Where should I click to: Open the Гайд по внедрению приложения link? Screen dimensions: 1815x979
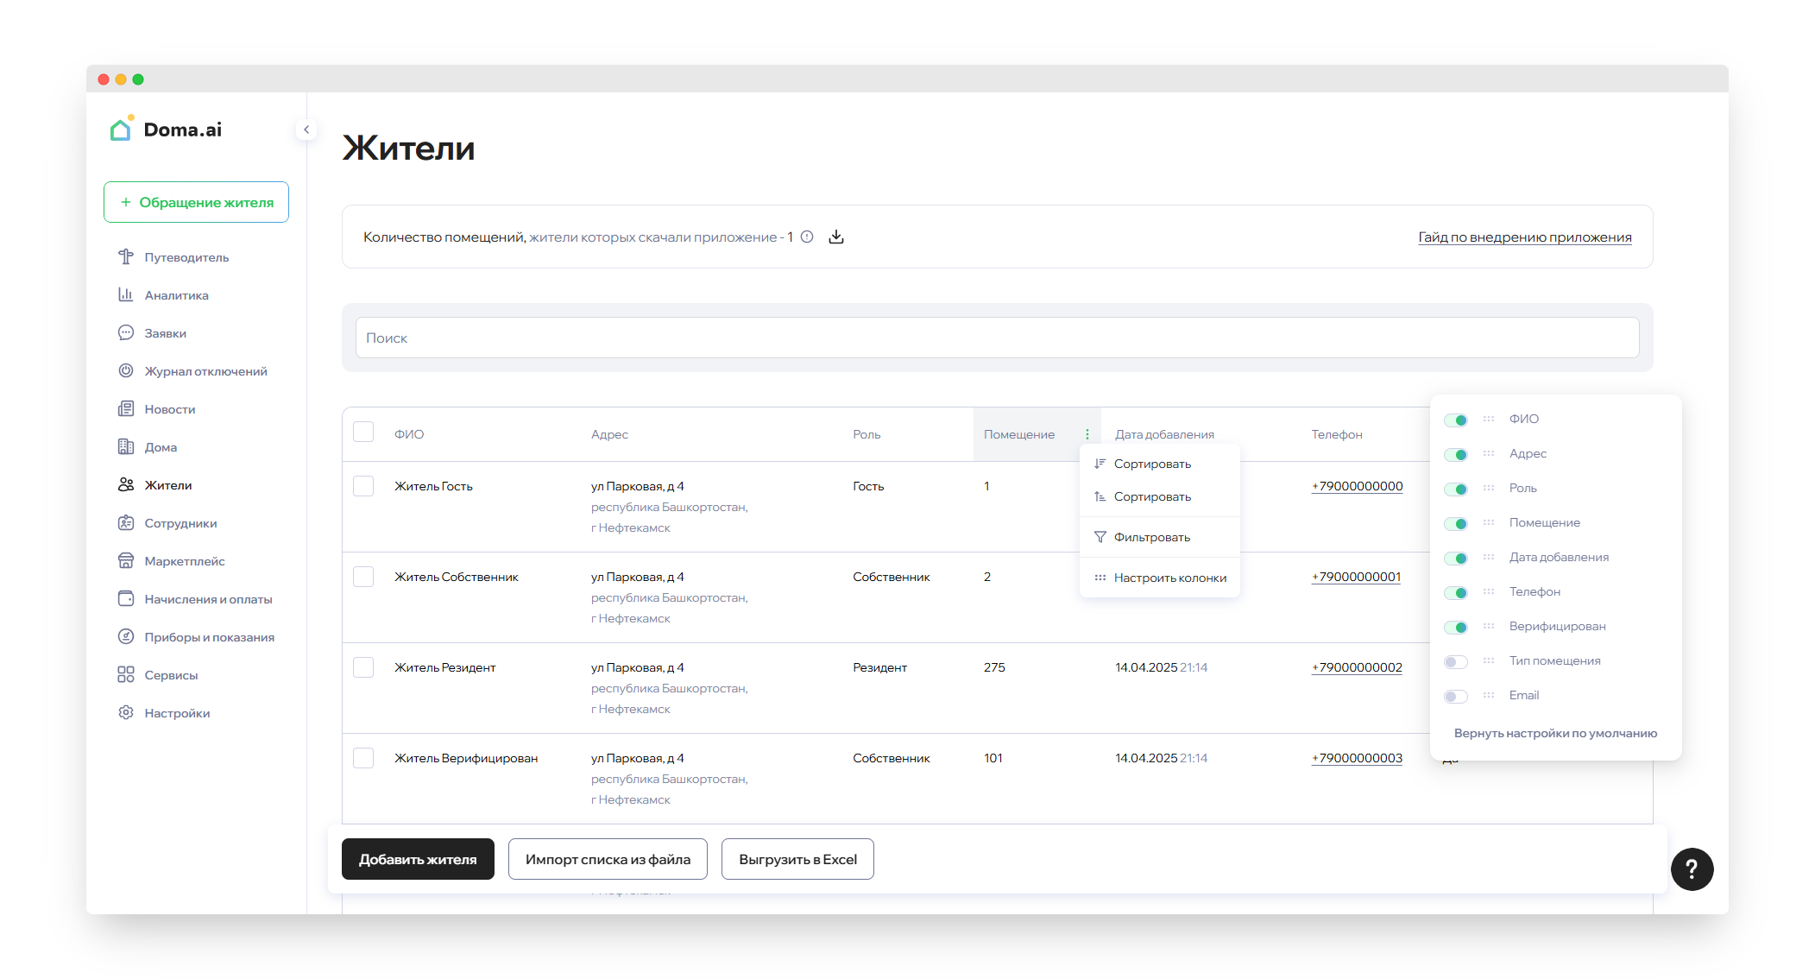[1524, 237]
